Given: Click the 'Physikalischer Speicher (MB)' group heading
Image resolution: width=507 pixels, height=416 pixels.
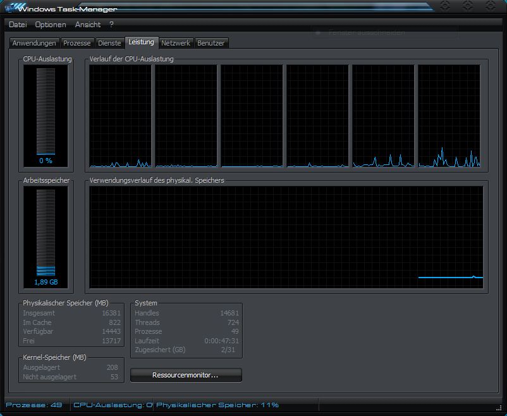Looking at the screenshot, I should coord(66,303).
